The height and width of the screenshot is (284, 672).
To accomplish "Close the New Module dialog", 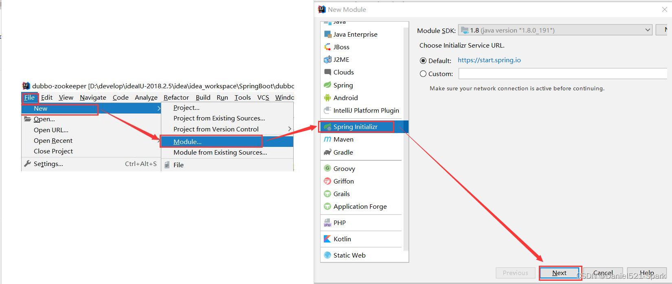I will coord(664,9).
